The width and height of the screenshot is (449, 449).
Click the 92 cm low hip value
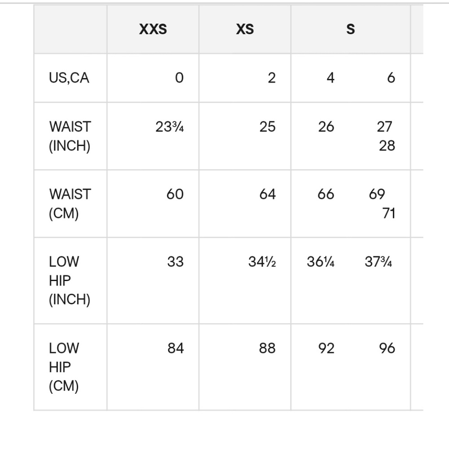point(326,348)
